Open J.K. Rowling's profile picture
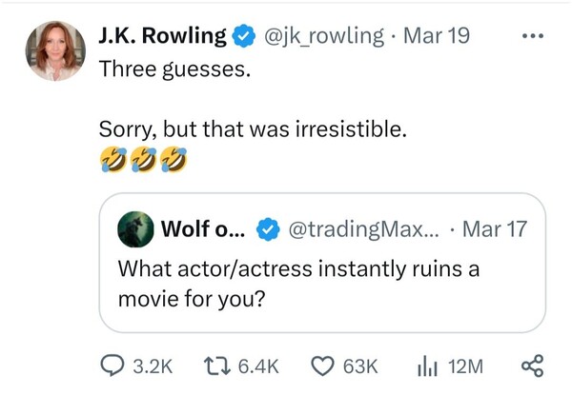572x395 pixels. click(x=53, y=50)
